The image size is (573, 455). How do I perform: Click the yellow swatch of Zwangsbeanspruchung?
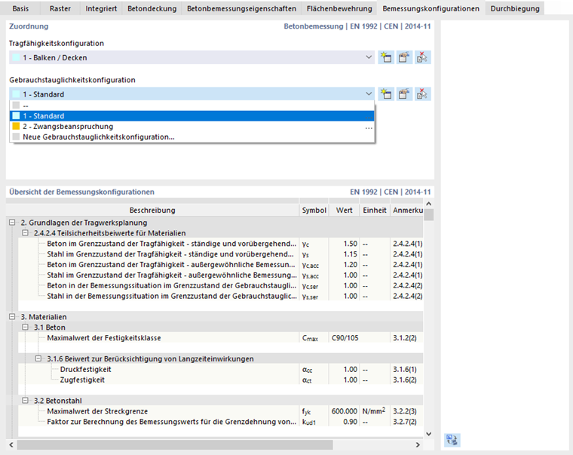[x=16, y=127]
